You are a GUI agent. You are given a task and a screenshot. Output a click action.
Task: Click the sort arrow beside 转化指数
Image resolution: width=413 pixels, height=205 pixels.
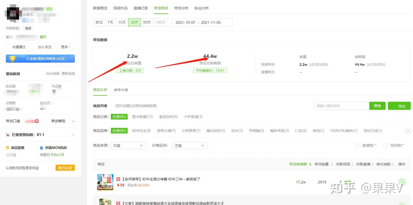[x=393, y=164]
